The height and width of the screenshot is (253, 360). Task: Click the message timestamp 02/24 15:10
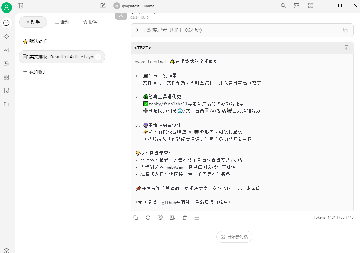[x=140, y=18]
